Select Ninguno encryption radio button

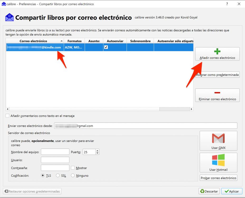(x=73, y=175)
